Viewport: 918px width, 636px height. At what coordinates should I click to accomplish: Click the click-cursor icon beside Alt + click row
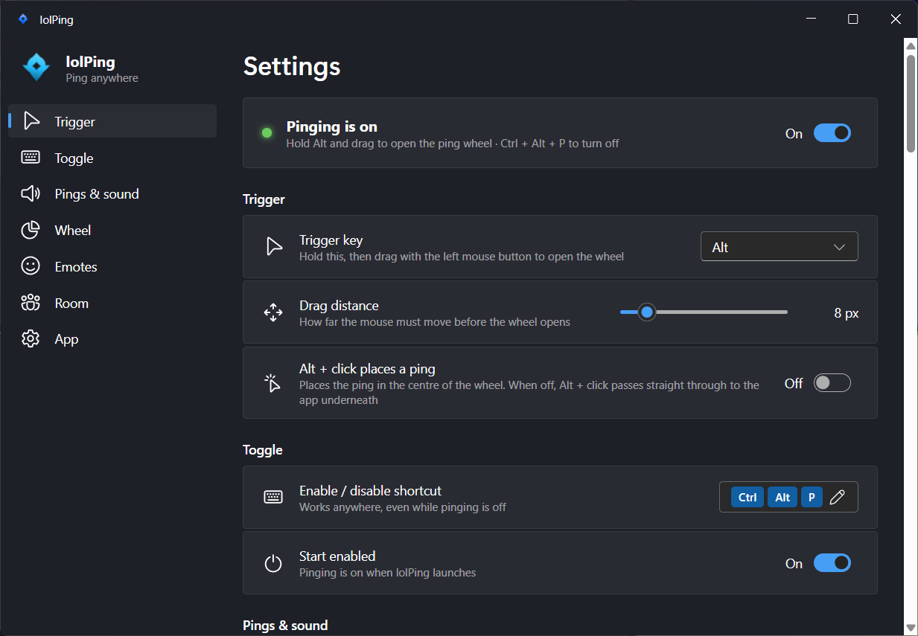tap(273, 383)
